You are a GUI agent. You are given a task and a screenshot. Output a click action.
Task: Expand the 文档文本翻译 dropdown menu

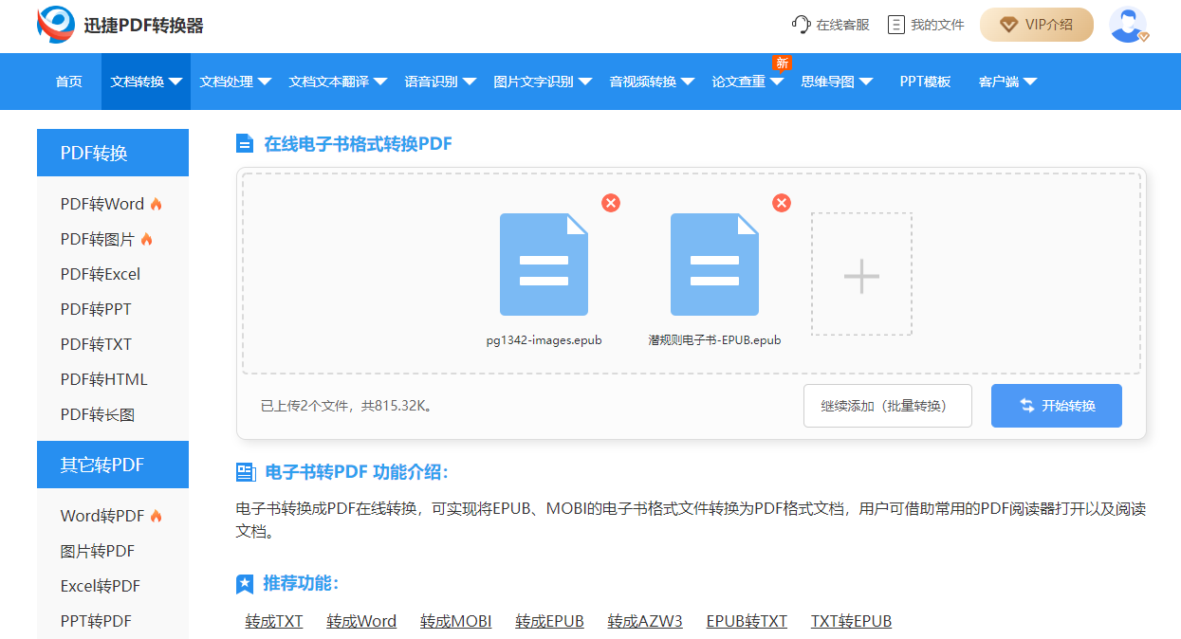click(338, 82)
